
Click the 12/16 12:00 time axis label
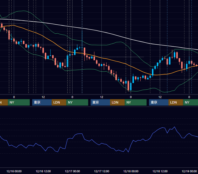click(43, 171)
